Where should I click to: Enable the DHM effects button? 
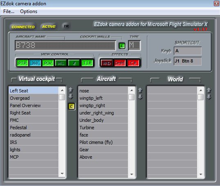(x=120, y=63)
